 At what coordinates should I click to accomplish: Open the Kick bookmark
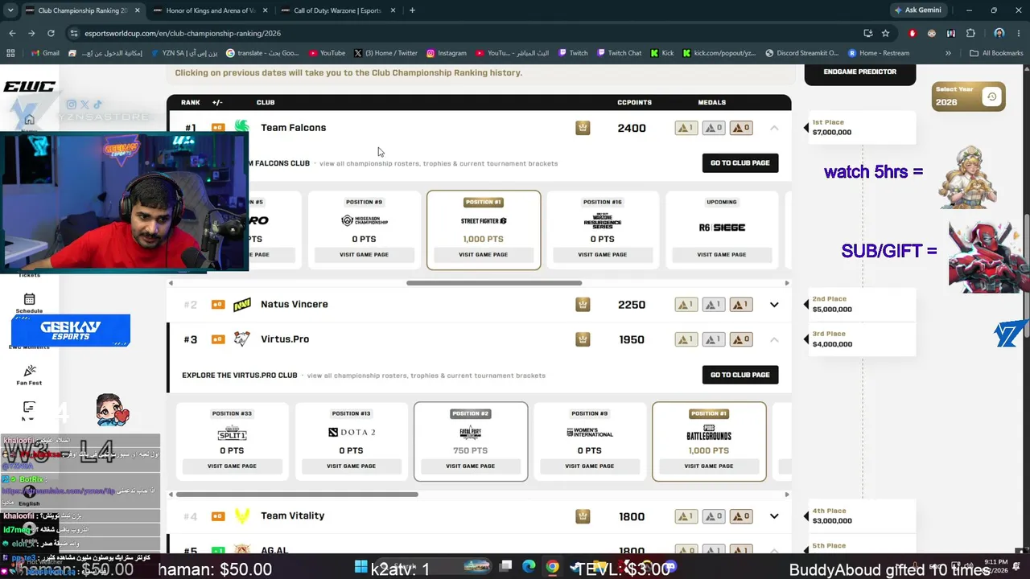pyautogui.click(x=662, y=53)
